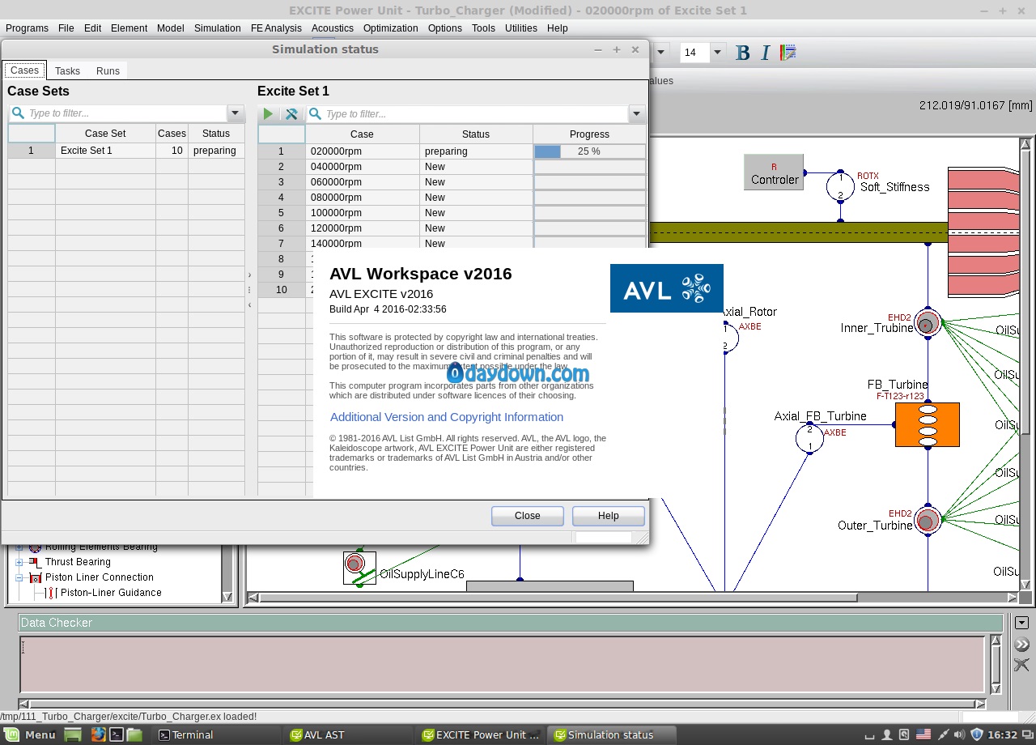Open Additional Version and Copyright Information
The width and height of the screenshot is (1036, 745).
447,417
